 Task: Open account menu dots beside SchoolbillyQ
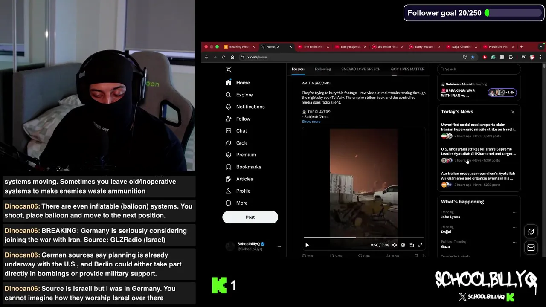click(x=279, y=246)
